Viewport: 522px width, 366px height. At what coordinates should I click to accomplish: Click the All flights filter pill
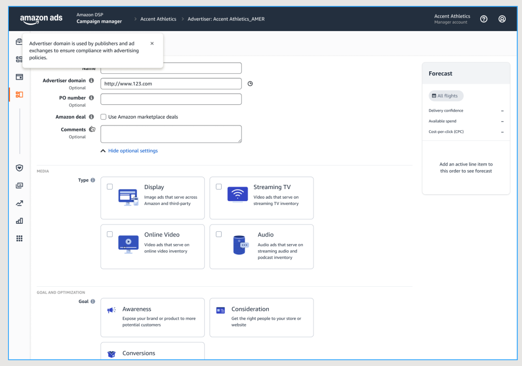(x=446, y=96)
